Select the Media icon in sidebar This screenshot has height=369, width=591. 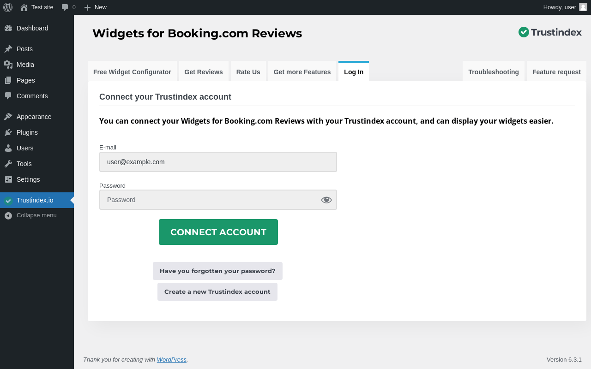click(x=8, y=65)
